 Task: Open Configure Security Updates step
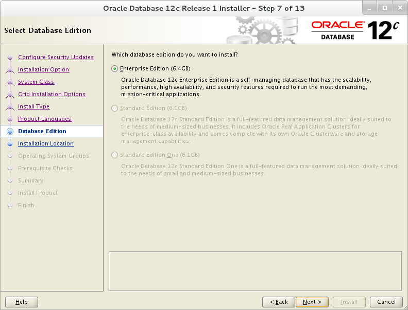point(56,57)
